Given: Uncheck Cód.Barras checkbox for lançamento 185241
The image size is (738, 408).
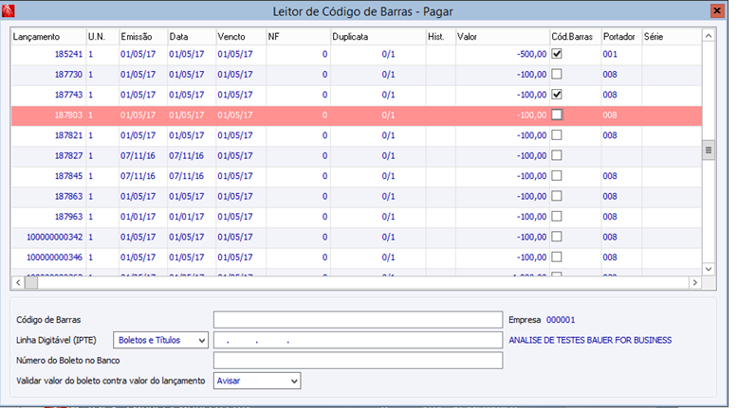Looking at the screenshot, I should point(557,54).
